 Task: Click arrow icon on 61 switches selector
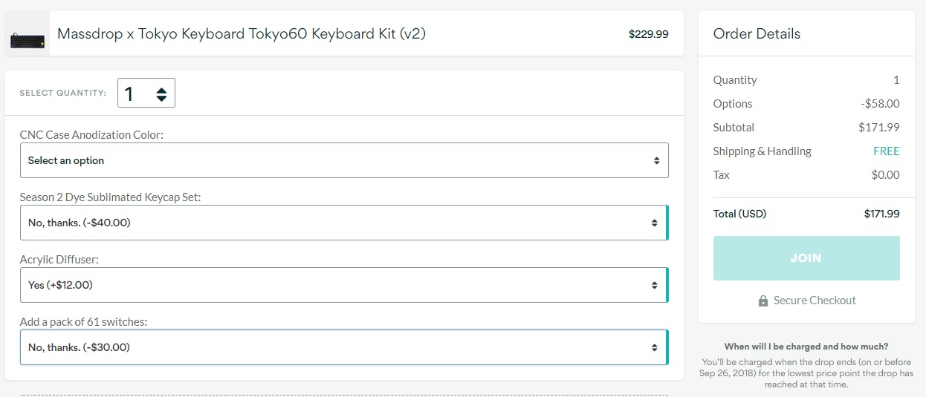click(x=654, y=347)
